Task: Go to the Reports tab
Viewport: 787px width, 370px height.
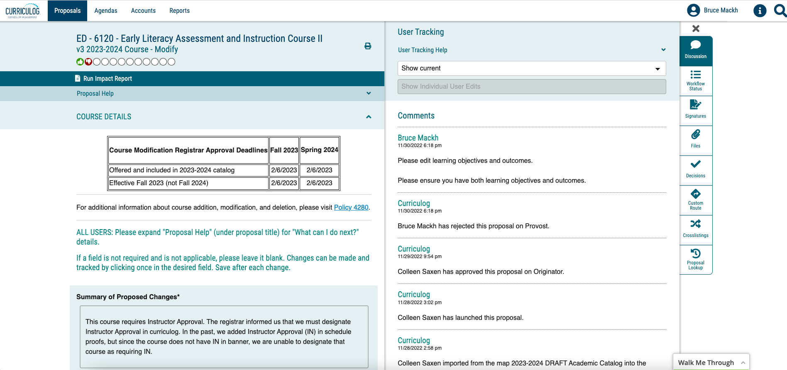Action: [x=179, y=11]
